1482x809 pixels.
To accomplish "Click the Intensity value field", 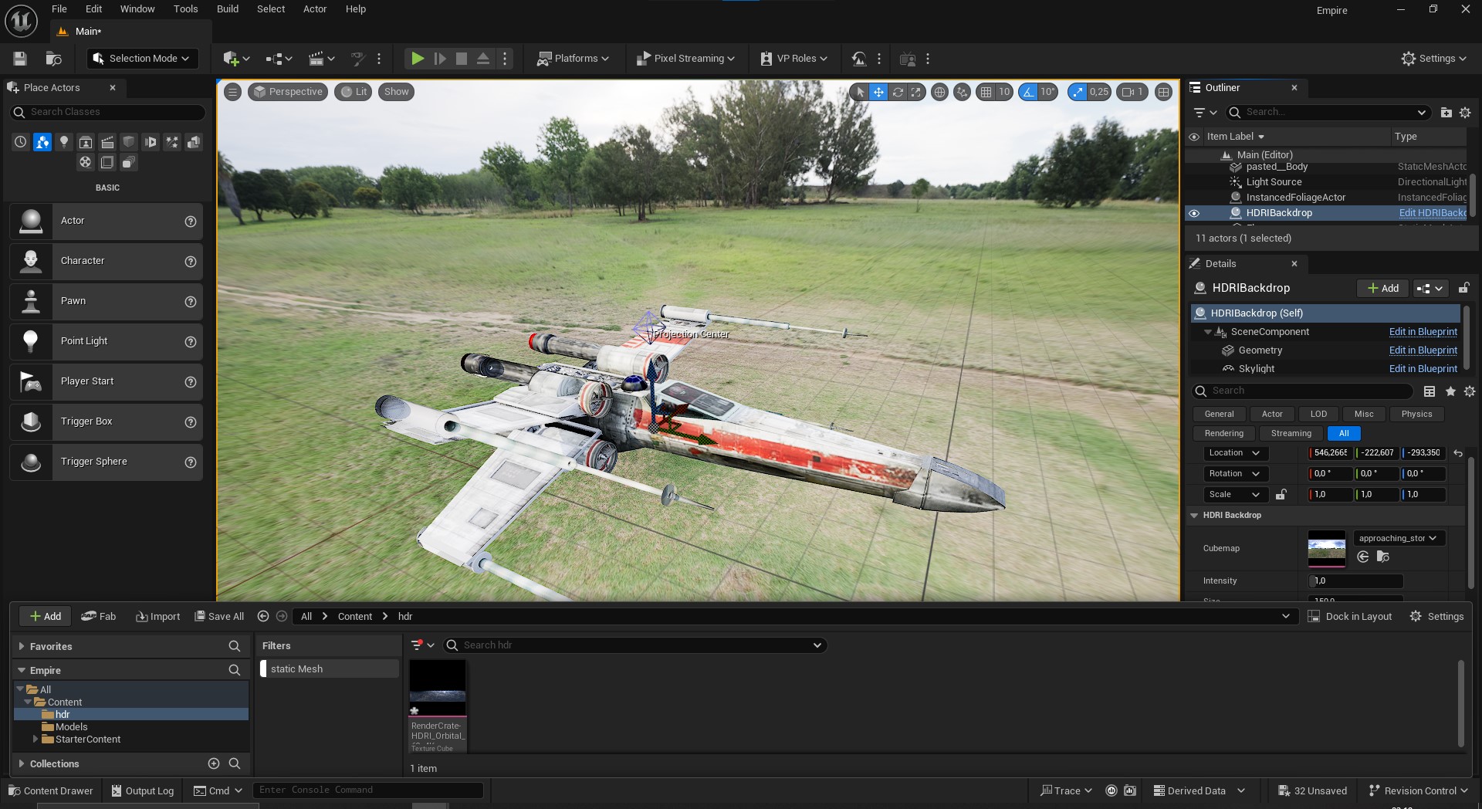I will coord(1355,581).
